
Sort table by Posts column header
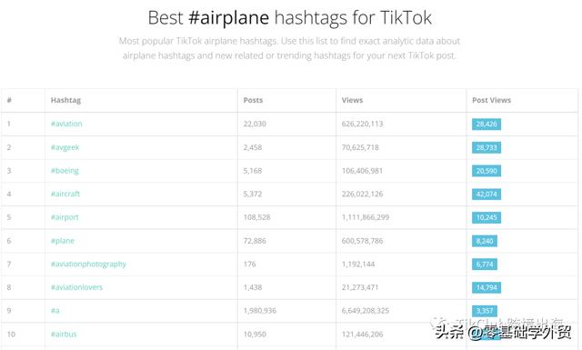click(253, 100)
